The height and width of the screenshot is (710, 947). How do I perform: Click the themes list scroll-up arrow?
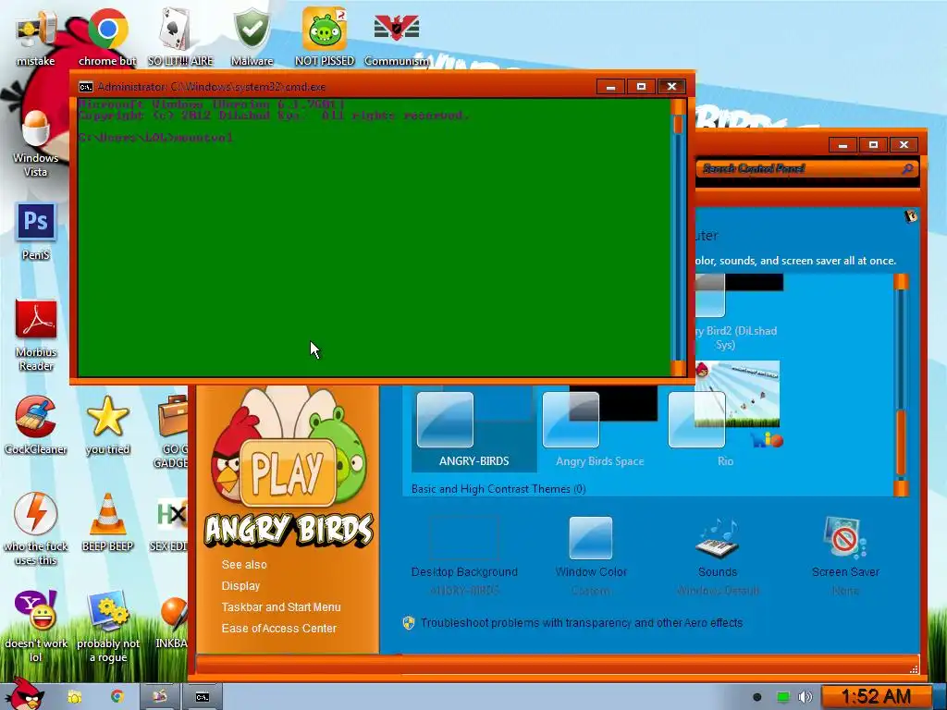(x=901, y=281)
